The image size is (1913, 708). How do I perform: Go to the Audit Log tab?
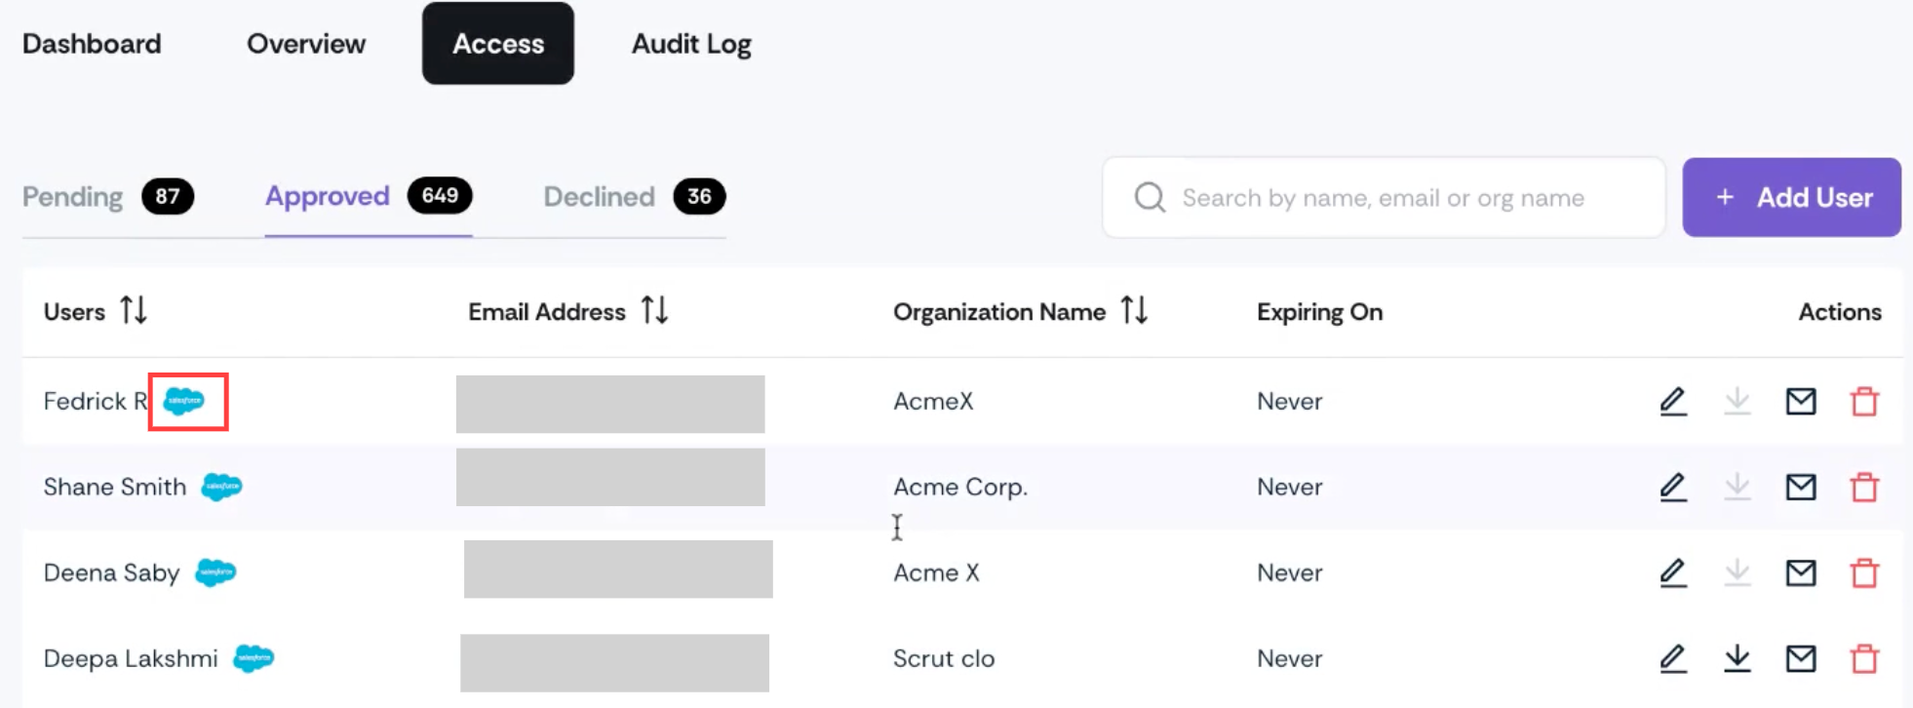pyautogui.click(x=691, y=44)
